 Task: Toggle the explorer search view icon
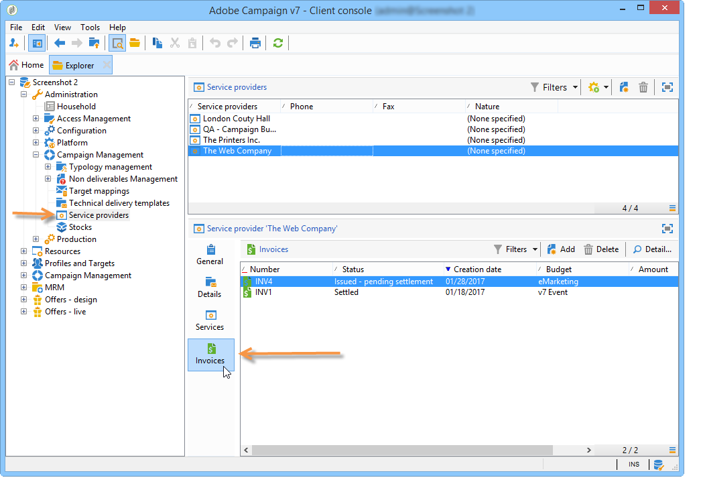click(117, 44)
